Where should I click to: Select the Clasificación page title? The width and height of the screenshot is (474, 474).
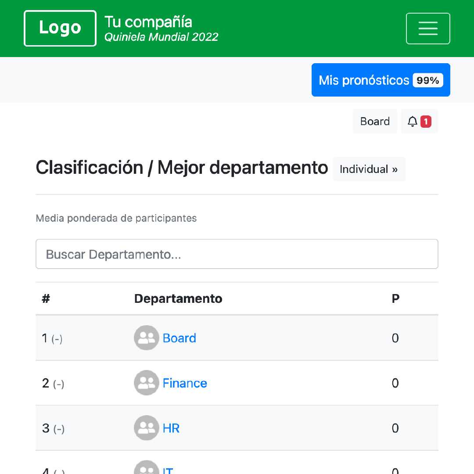tap(182, 167)
